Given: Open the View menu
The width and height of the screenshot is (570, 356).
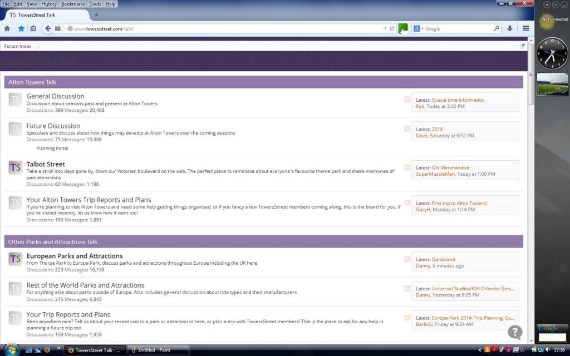Looking at the screenshot, I should (x=32, y=4).
